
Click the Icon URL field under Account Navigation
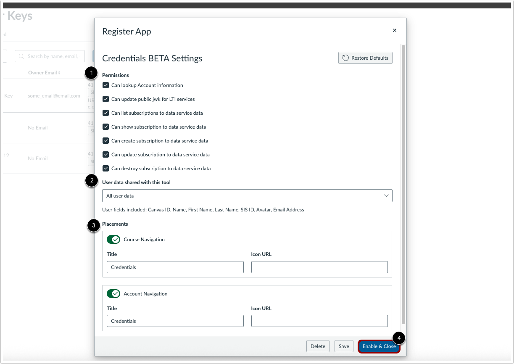(319, 321)
